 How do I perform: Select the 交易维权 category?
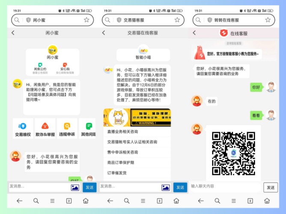(x=23, y=128)
